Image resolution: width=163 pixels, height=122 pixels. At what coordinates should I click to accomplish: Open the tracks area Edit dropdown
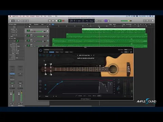pyautogui.click(x=31, y=24)
